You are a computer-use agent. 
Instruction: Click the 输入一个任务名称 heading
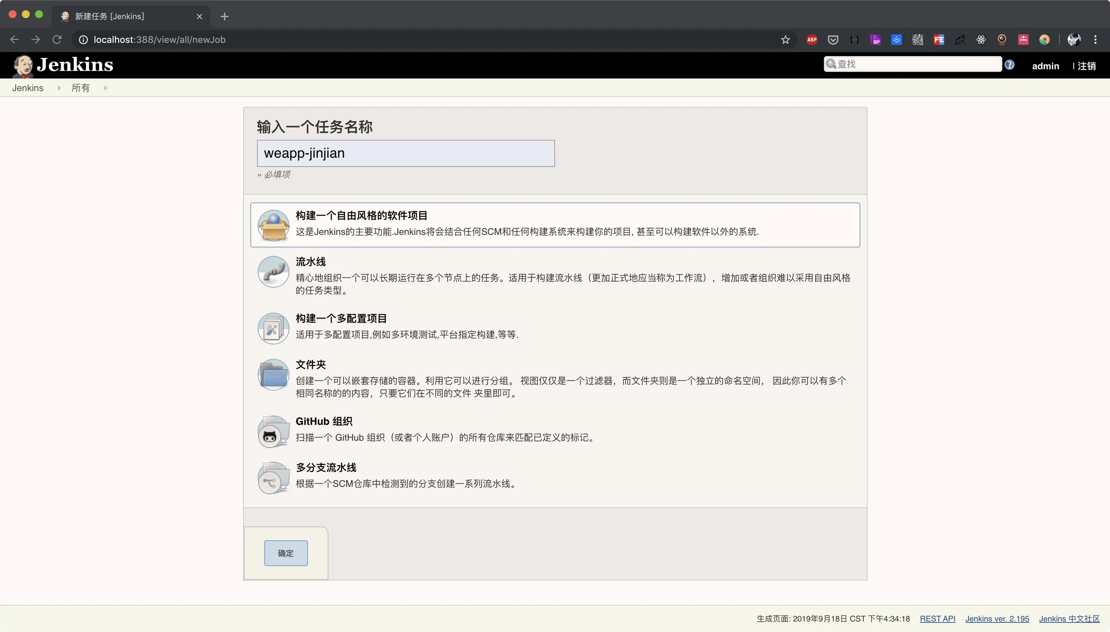click(x=315, y=127)
